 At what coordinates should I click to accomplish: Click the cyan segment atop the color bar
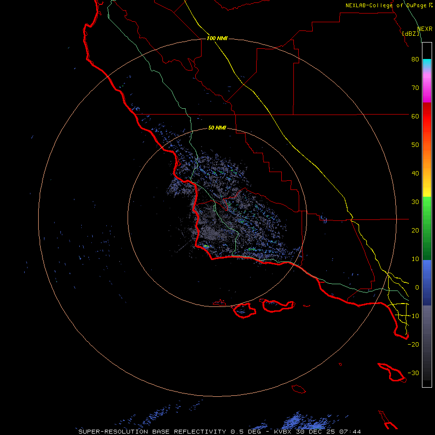click(427, 63)
